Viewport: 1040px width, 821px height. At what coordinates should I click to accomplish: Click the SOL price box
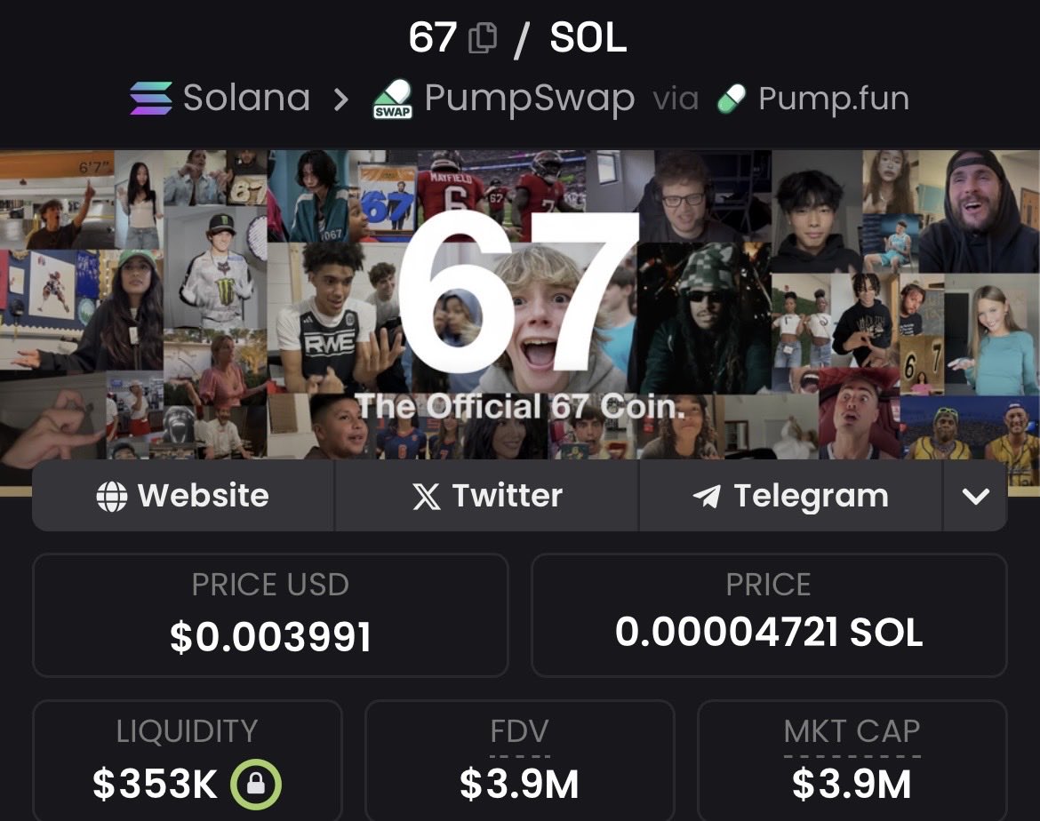point(770,616)
